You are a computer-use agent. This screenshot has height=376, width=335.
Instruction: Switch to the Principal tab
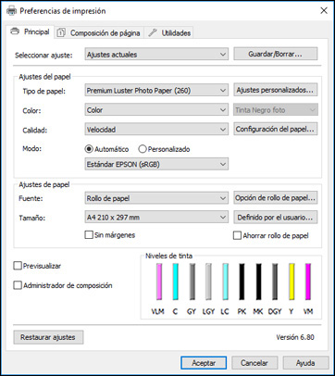pos(31,31)
